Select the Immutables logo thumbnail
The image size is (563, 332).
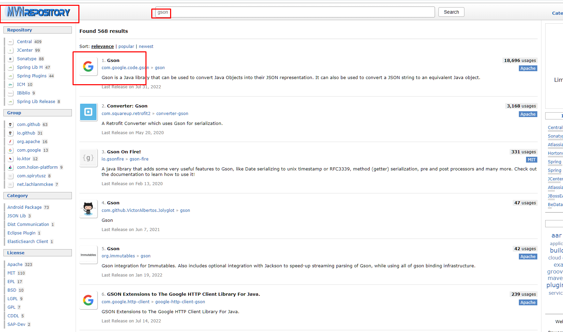pos(88,255)
